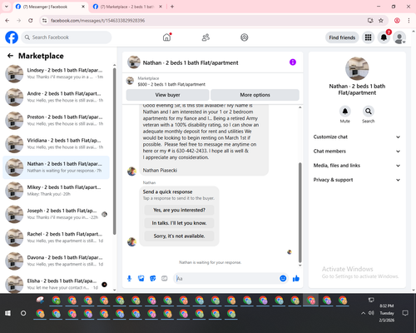Open Mikey's conversation

[56, 191]
